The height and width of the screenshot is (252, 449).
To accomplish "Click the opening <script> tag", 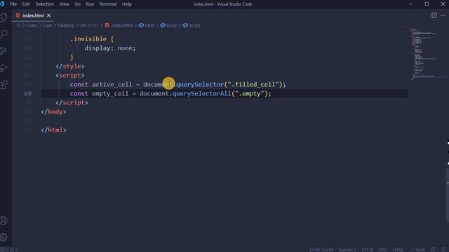I will [70, 75].
